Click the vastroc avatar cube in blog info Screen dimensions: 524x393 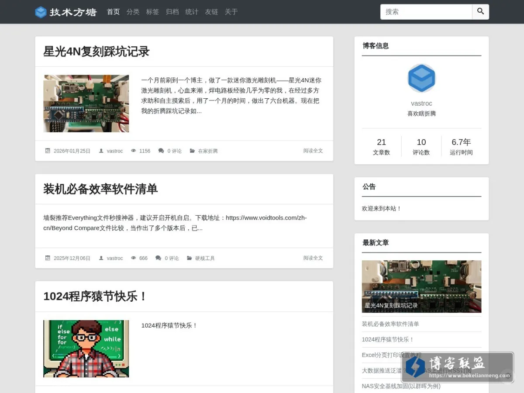click(421, 78)
